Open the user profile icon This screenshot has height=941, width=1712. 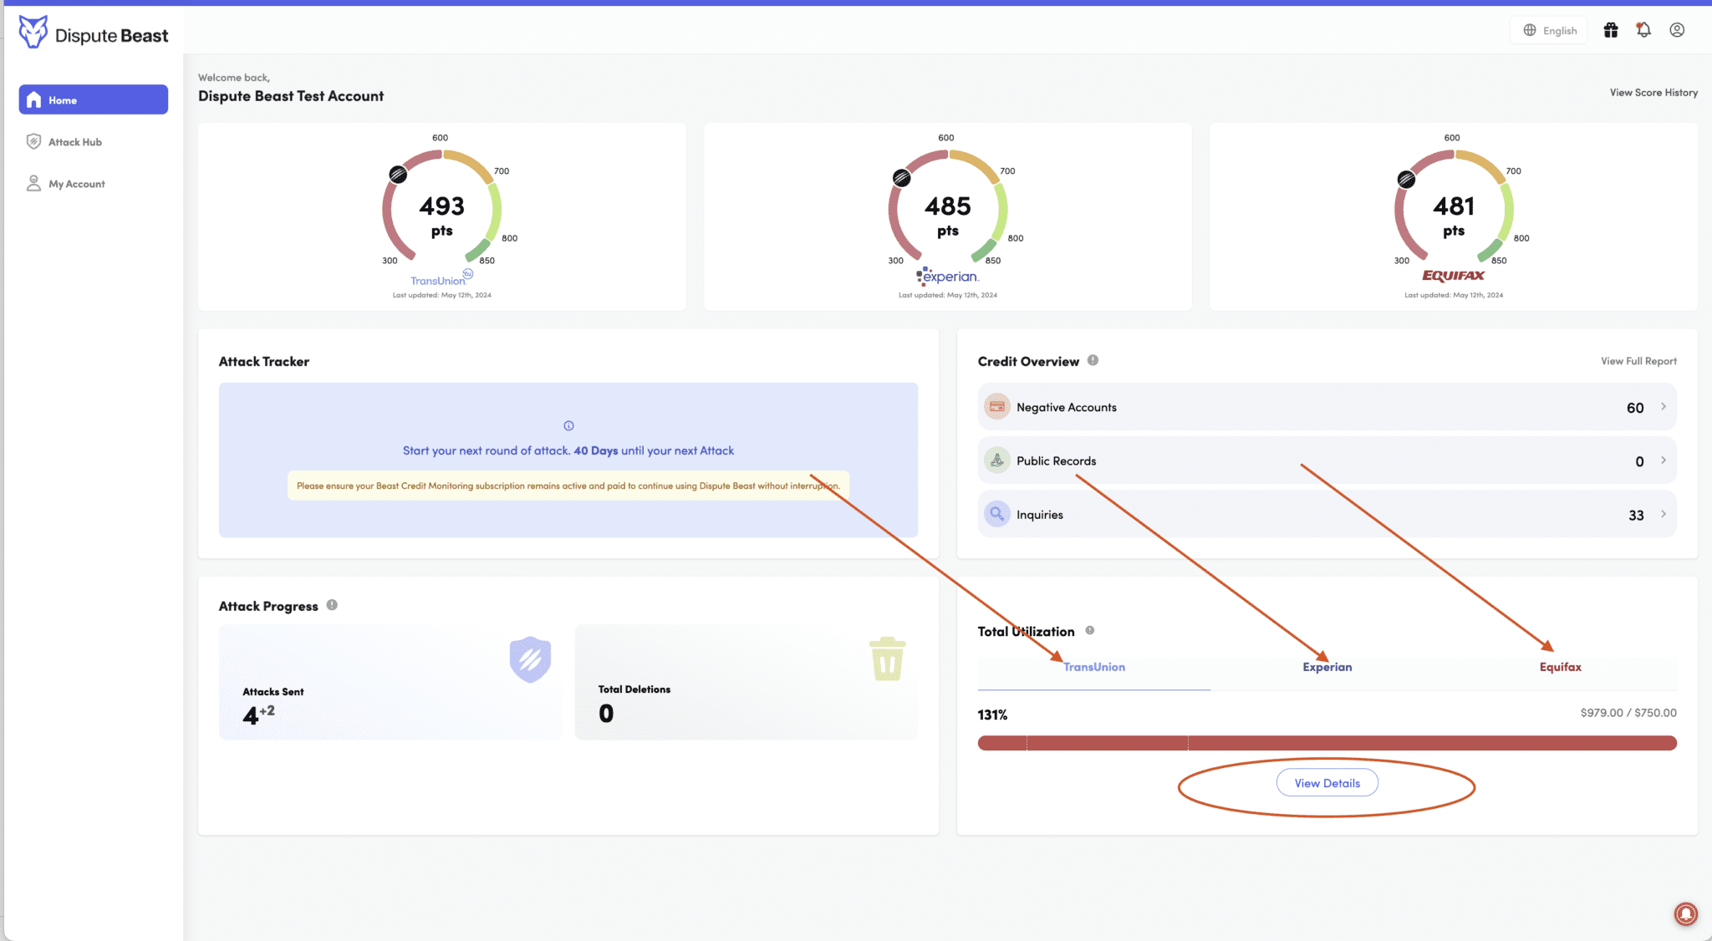pos(1677,30)
